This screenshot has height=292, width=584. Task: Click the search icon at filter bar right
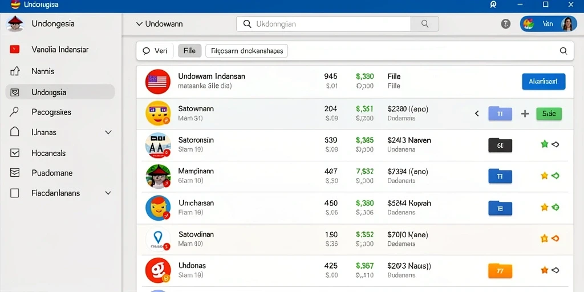coord(563,51)
